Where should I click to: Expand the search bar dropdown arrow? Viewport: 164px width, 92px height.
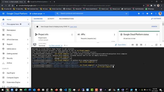126,14
